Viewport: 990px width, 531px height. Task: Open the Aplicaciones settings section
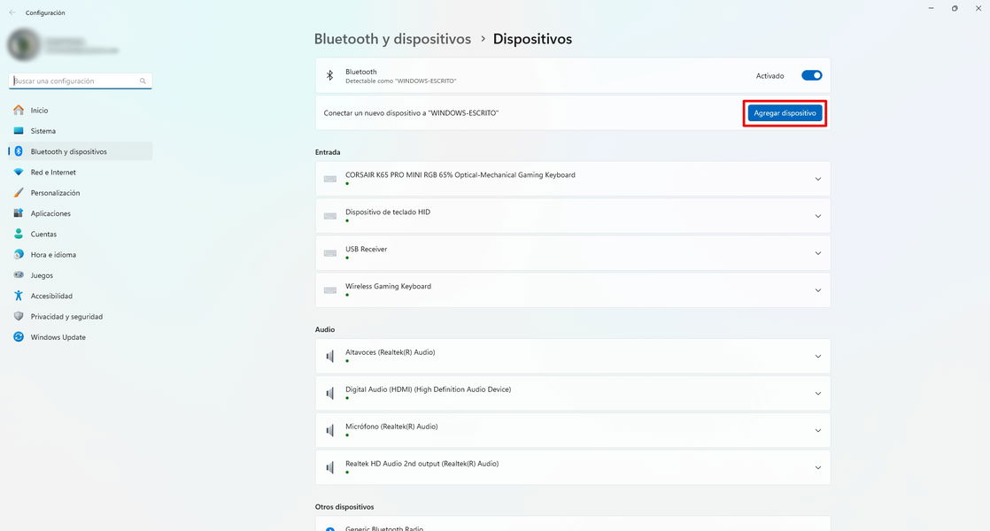pos(50,213)
